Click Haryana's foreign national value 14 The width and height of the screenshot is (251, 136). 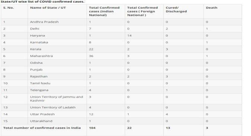tap(129, 35)
